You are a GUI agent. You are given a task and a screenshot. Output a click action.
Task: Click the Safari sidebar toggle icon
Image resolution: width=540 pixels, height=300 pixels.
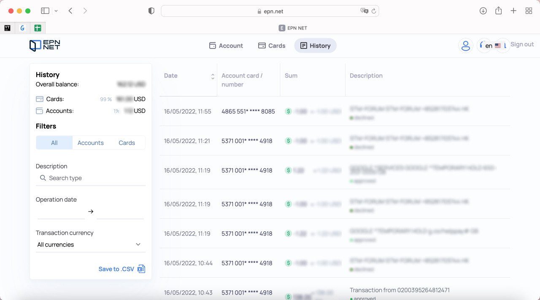45,11
